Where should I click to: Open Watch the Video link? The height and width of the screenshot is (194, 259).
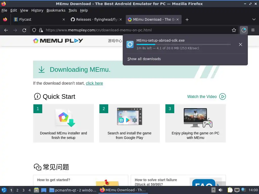click(202, 96)
